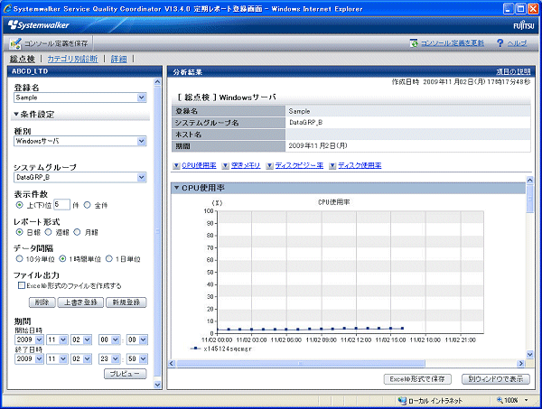The height and width of the screenshot is (409, 542).
Task: Select the 日報 report format
Action: pos(19,232)
